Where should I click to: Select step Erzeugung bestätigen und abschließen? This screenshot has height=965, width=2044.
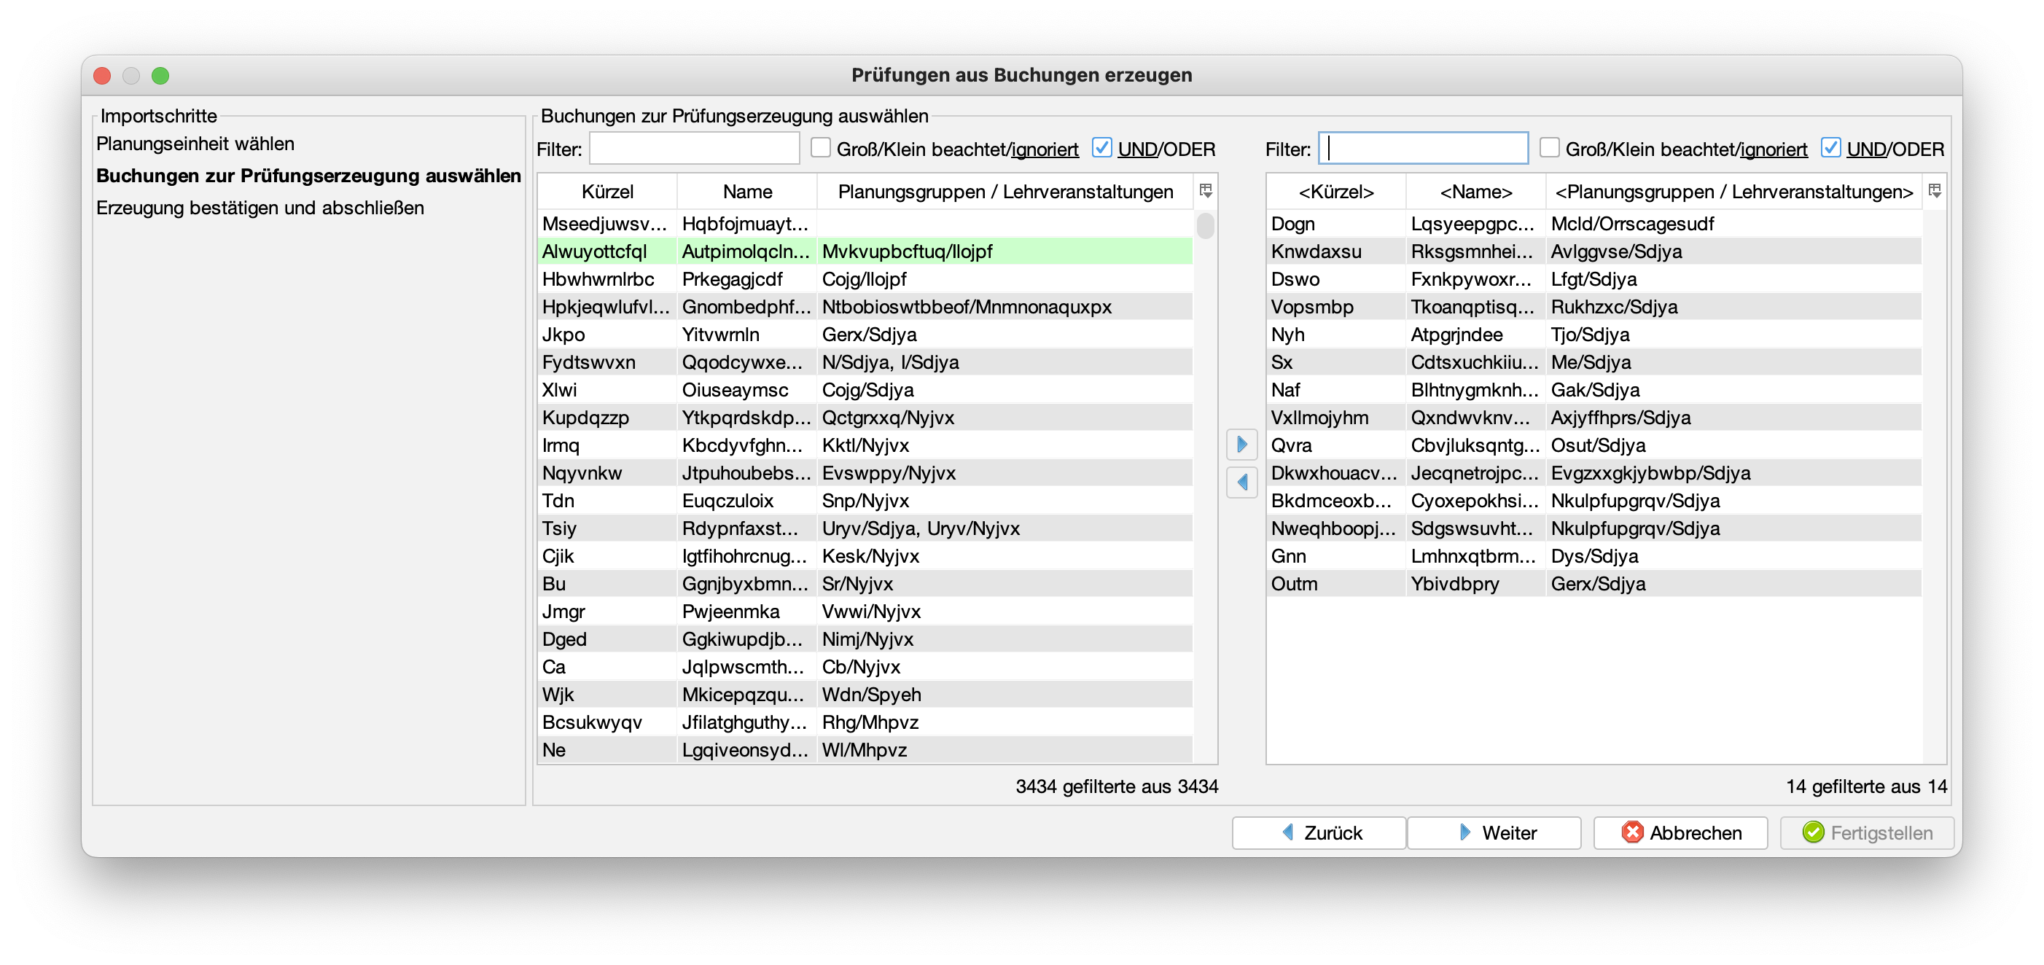click(x=260, y=208)
